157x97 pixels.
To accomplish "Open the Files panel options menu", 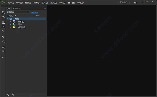I will coord(45,9).
